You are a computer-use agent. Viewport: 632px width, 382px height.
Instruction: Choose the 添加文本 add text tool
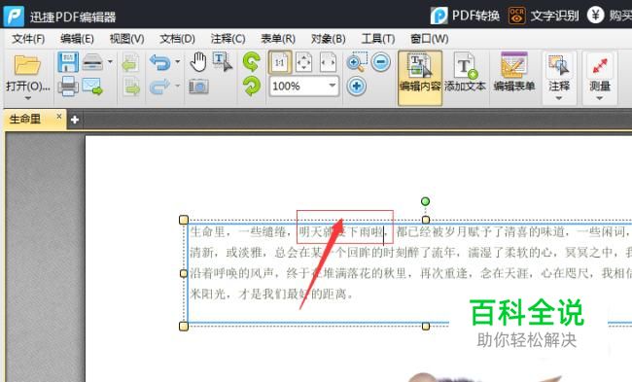pos(465,73)
